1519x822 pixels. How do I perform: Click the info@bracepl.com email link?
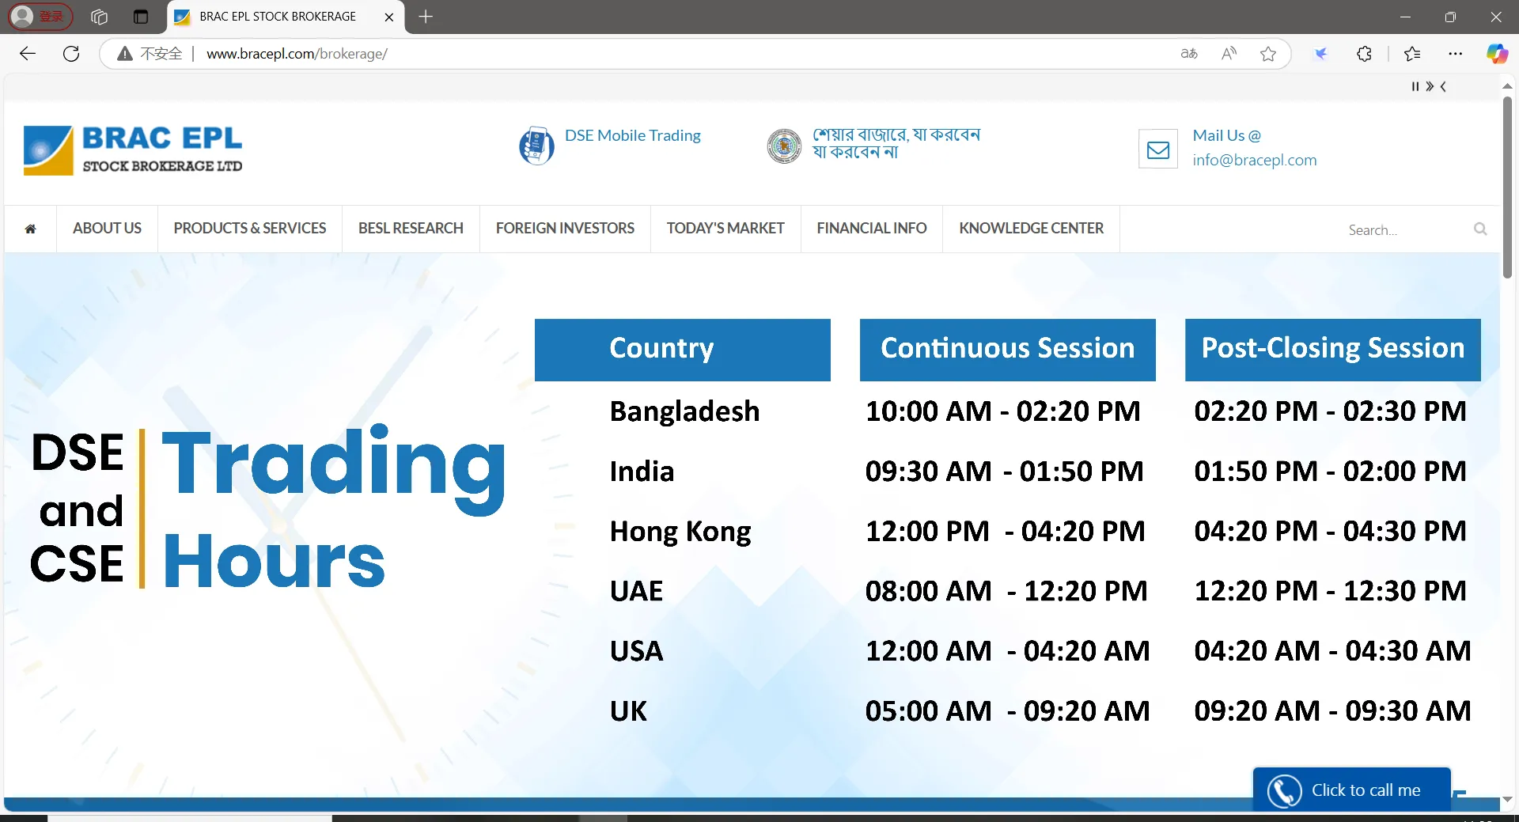click(1254, 160)
